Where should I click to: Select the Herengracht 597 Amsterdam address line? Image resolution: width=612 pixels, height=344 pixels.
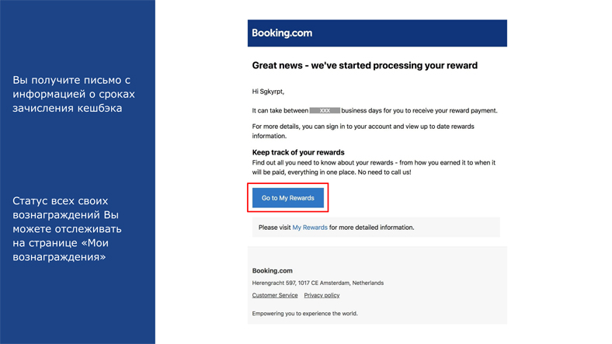(318, 283)
